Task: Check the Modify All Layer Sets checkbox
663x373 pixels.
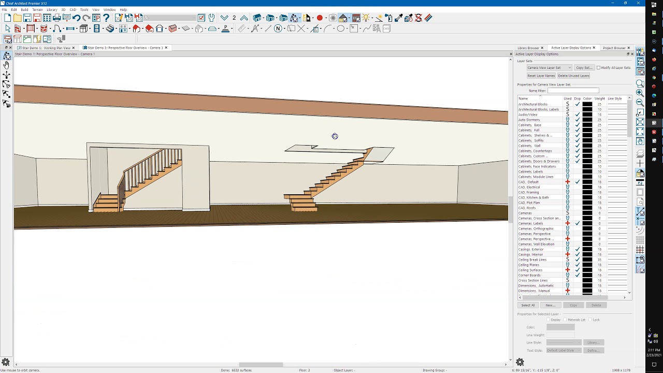Action: click(599, 68)
